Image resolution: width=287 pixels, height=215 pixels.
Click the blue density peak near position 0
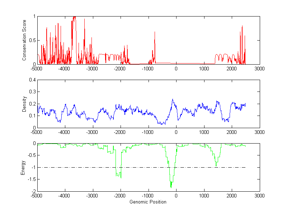pos(172,100)
